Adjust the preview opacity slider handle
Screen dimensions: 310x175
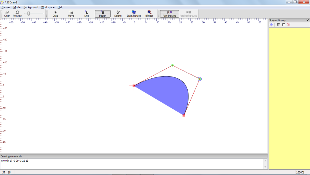pyautogui.click(x=29, y=13)
